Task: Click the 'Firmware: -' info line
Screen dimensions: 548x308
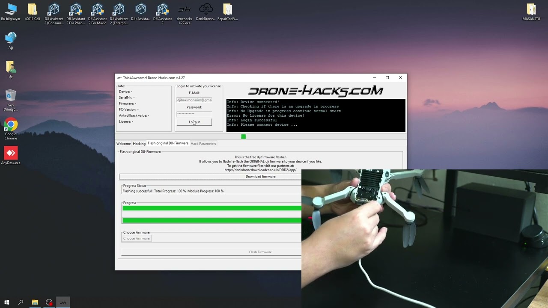Action: (128, 104)
